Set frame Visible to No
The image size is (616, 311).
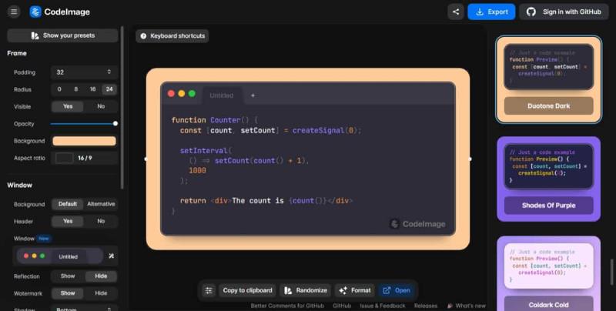[101, 106]
